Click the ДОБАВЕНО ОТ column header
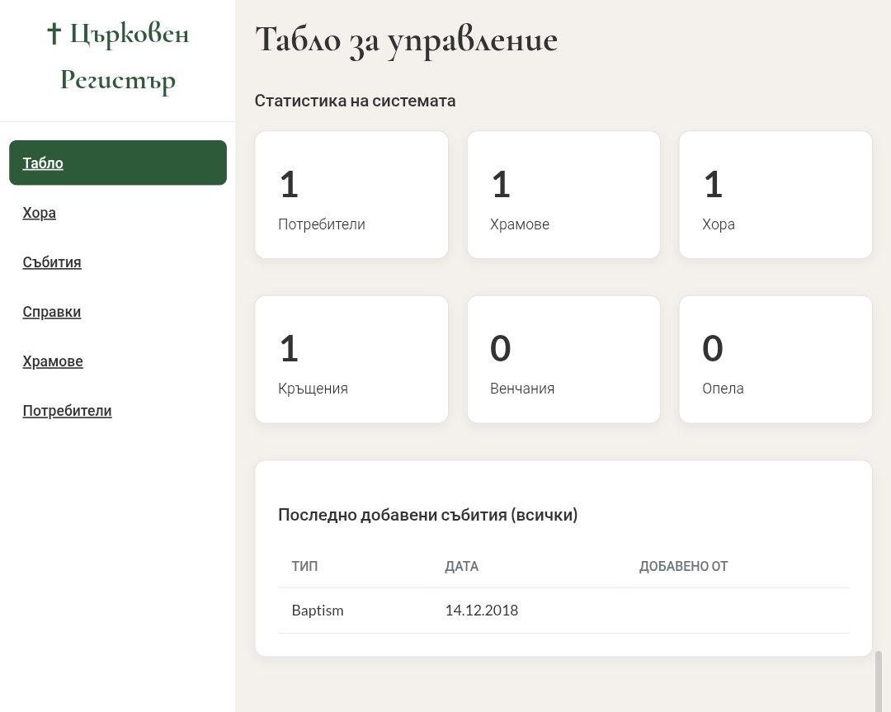Image resolution: width=891 pixels, height=712 pixels. click(684, 567)
